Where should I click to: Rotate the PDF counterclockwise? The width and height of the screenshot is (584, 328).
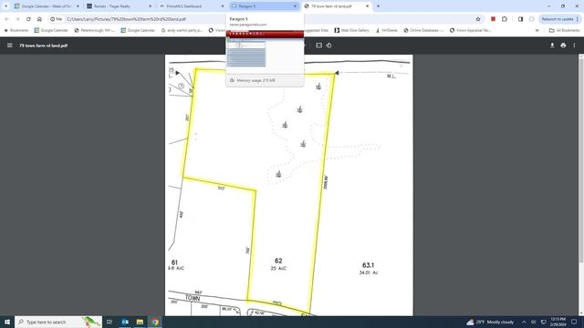pos(328,46)
